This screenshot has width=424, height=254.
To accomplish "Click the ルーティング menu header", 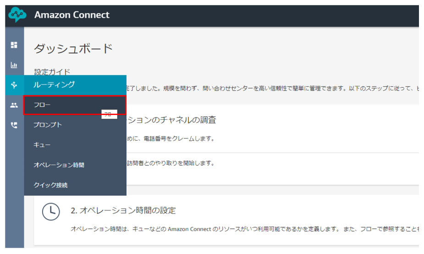I will [x=75, y=85].
